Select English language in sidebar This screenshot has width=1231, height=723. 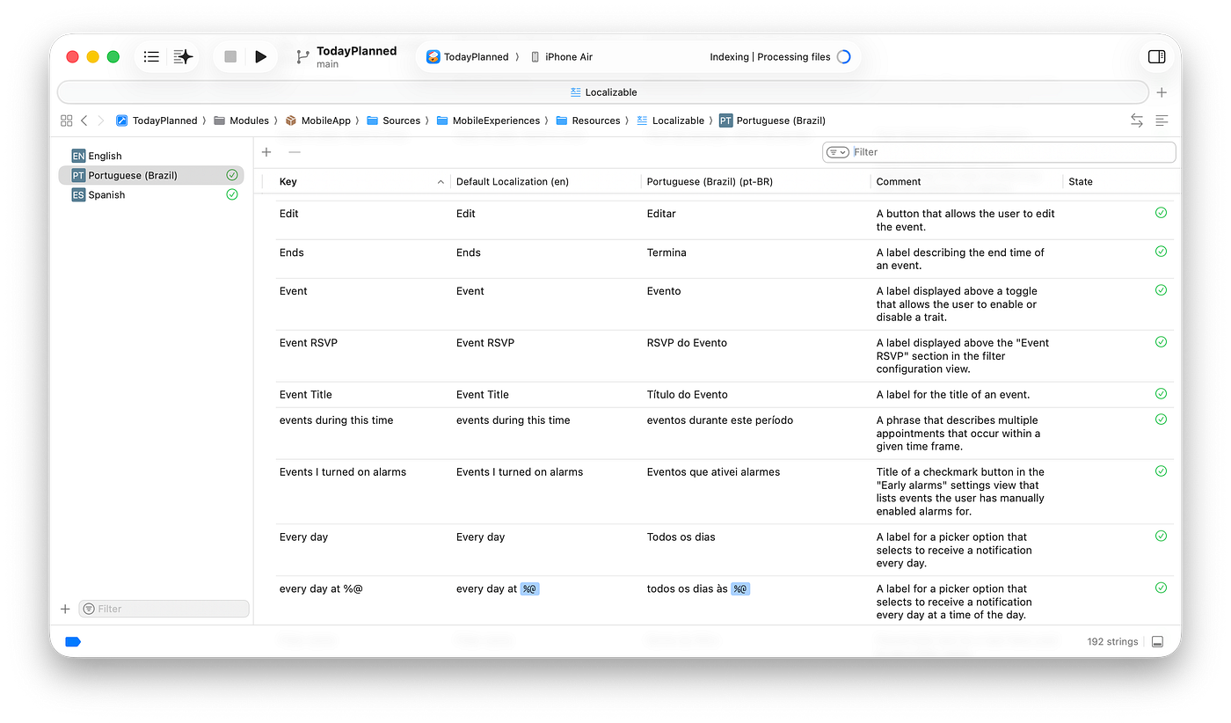[150, 156]
